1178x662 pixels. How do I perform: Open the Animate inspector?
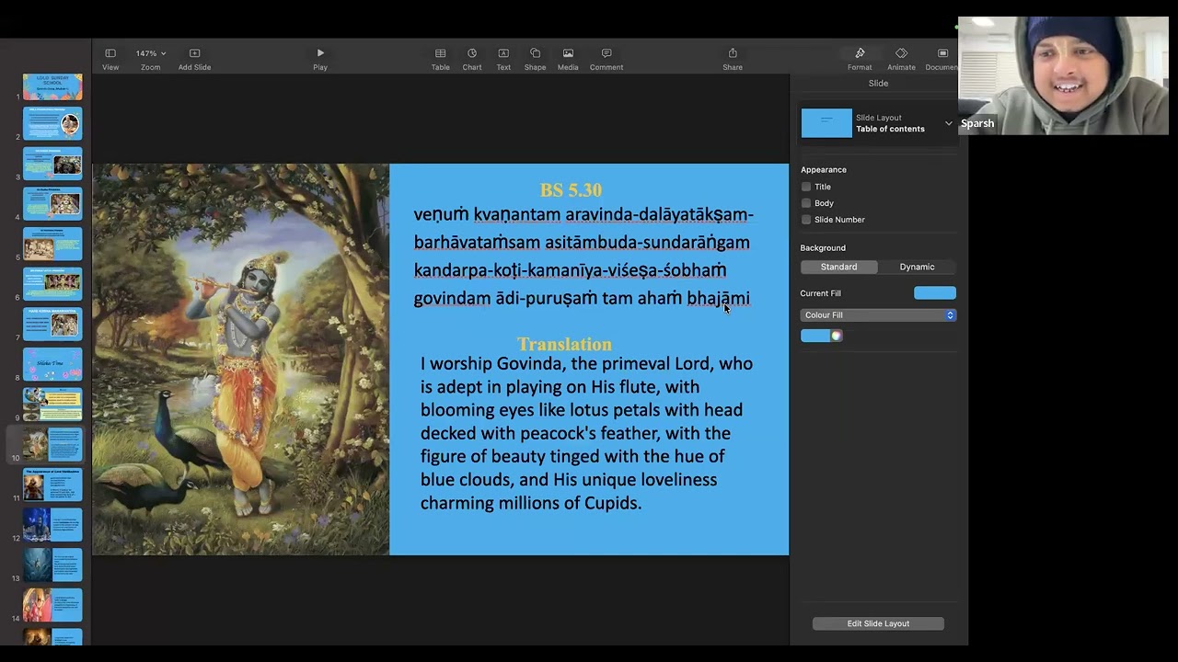tap(901, 53)
